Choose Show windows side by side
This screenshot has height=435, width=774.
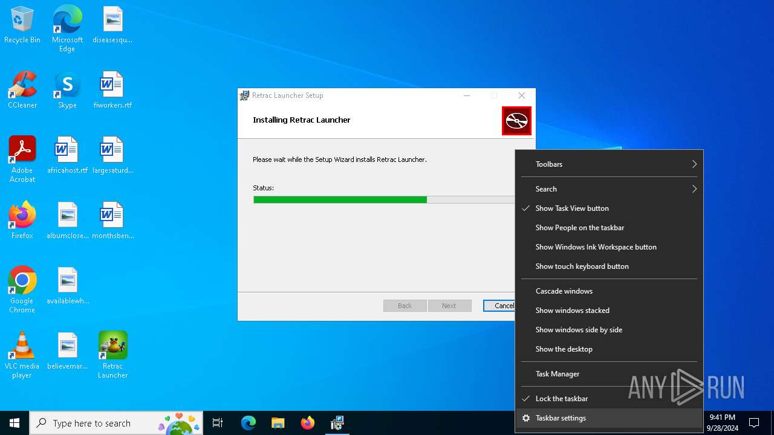[x=610, y=330]
